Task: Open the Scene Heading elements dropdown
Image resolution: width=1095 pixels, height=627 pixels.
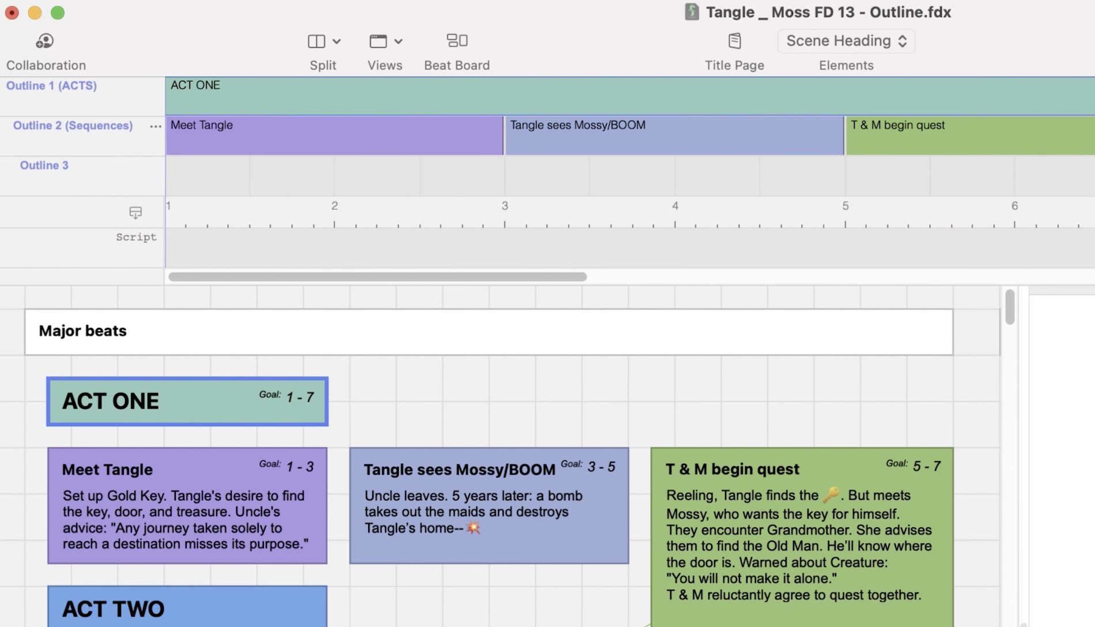Action: [846, 41]
